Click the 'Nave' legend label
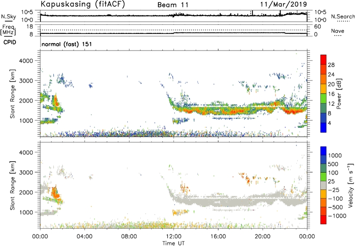The image size is (355, 246). pyautogui.click(x=338, y=31)
